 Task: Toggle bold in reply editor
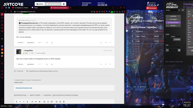17,102
